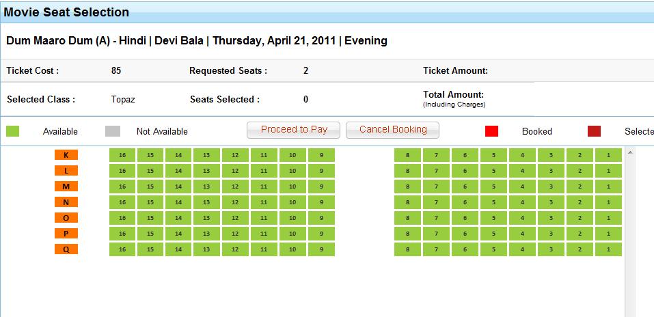Choose seat 14 in row P

[x=178, y=234]
